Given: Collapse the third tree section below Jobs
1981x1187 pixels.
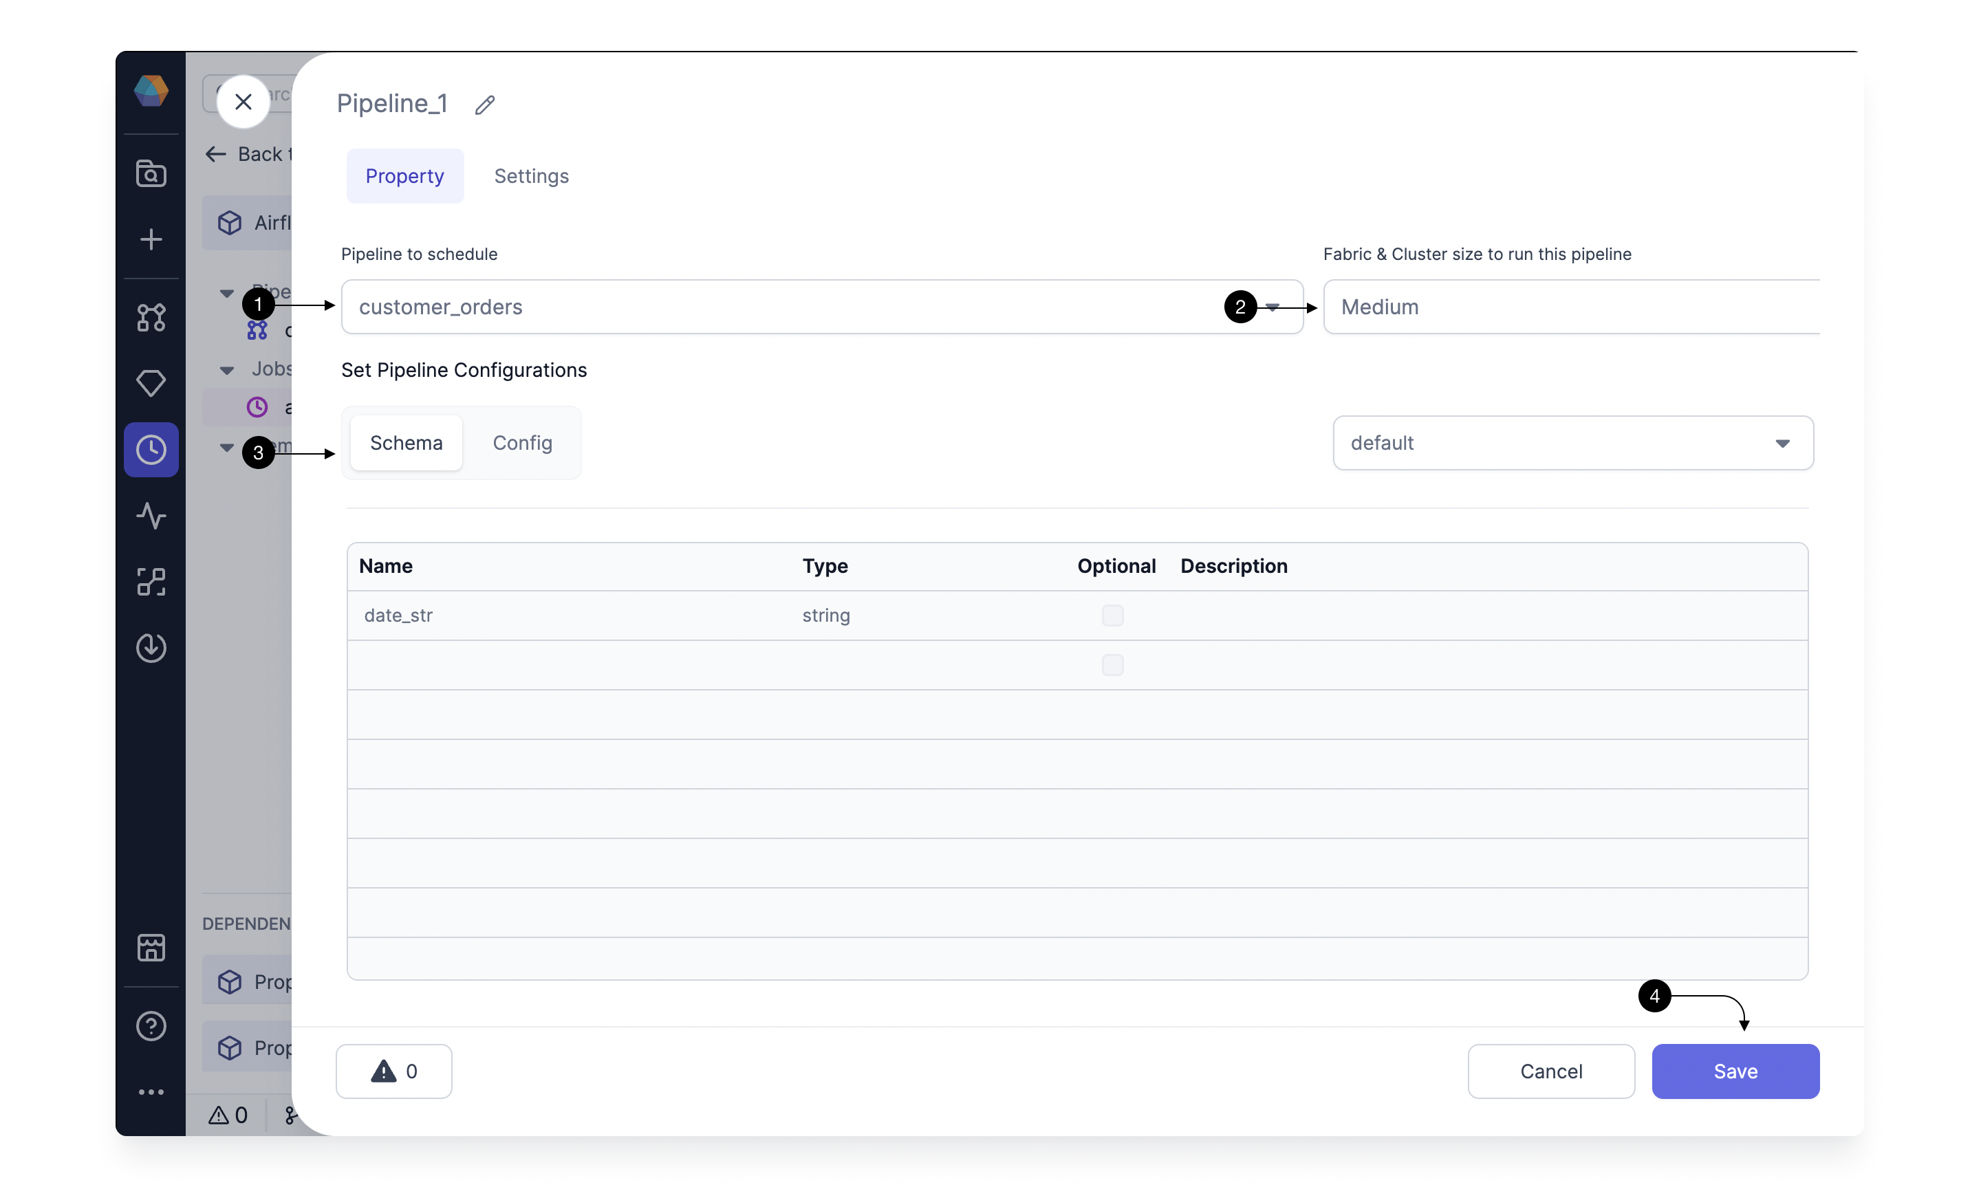Looking at the screenshot, I should point(226,447).
